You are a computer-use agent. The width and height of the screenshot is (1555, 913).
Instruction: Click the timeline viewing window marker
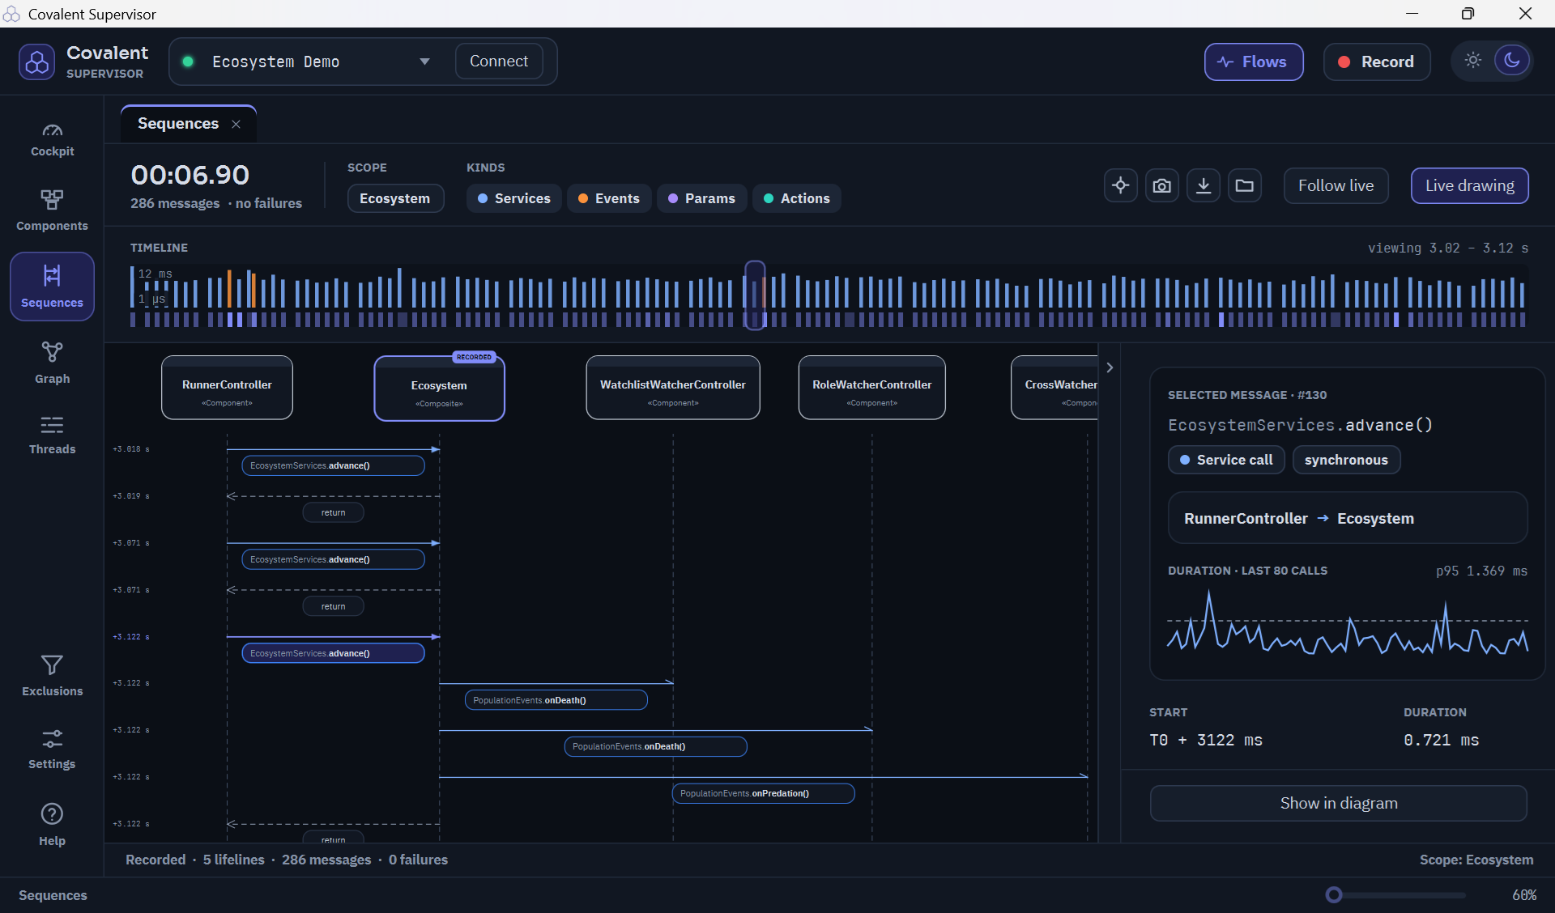click(x=755, y=295)
